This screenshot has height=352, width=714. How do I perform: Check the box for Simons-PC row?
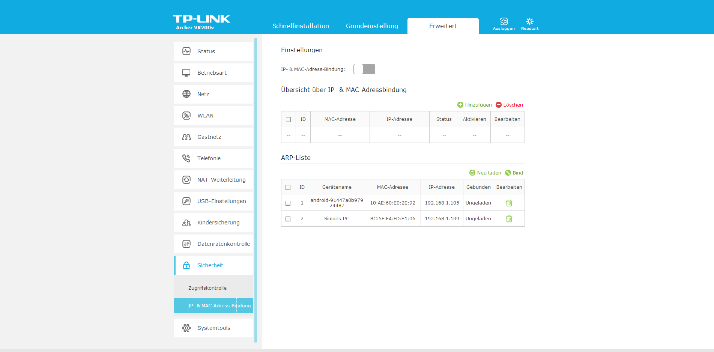pos(288,219)
